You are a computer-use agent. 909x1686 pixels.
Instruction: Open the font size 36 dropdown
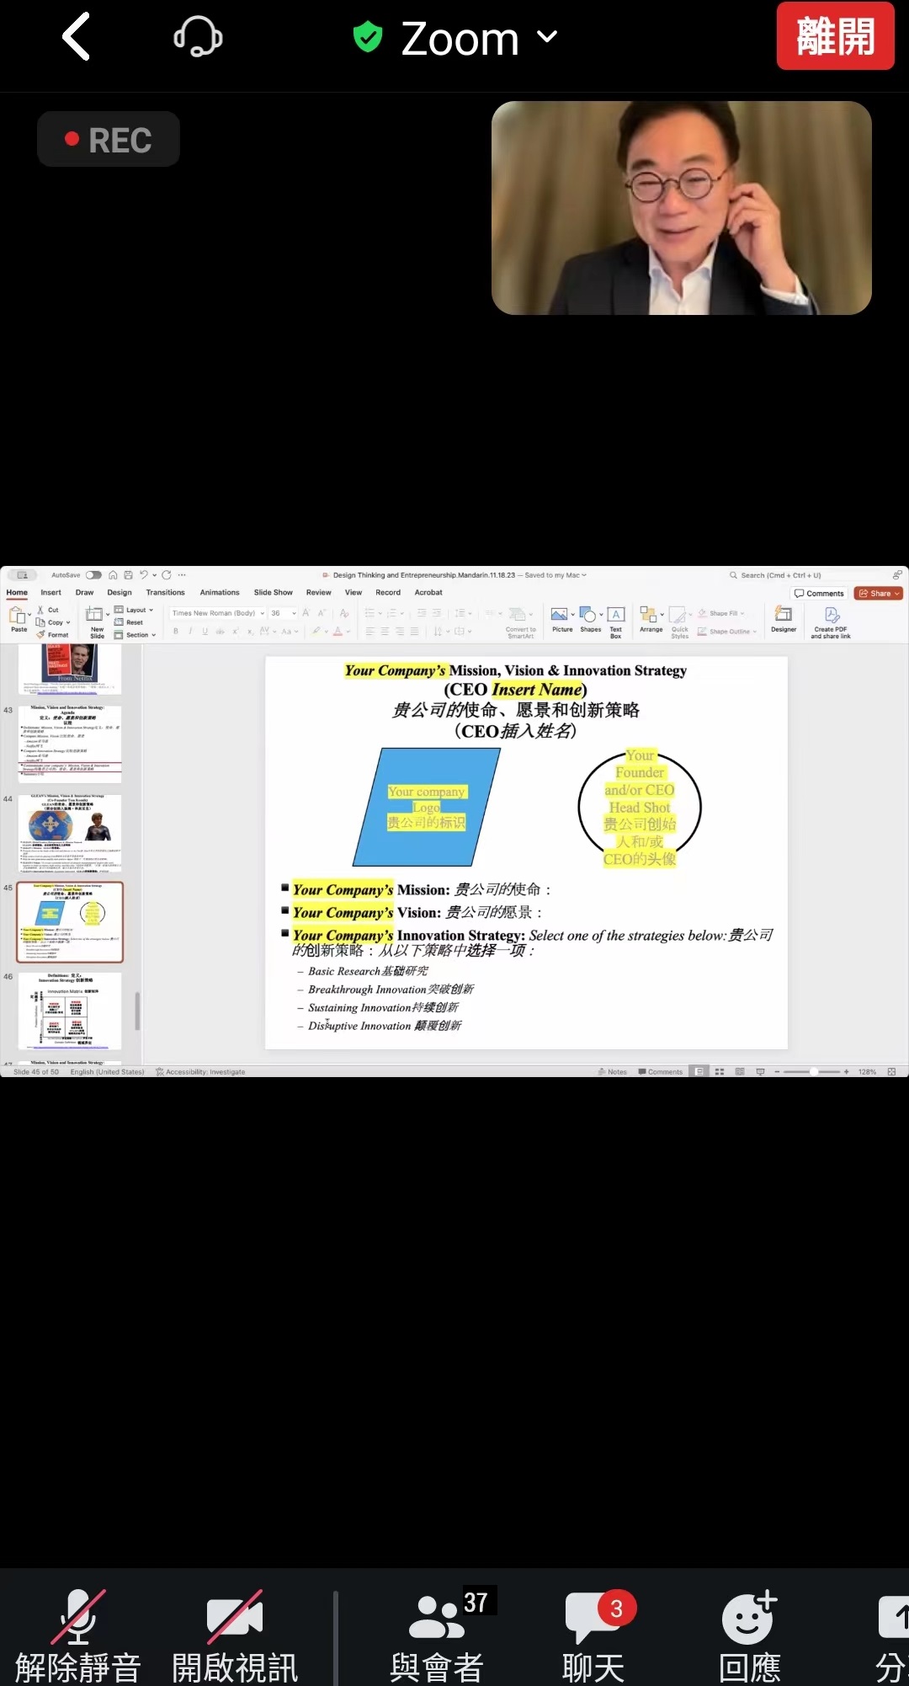click(284, 613)
